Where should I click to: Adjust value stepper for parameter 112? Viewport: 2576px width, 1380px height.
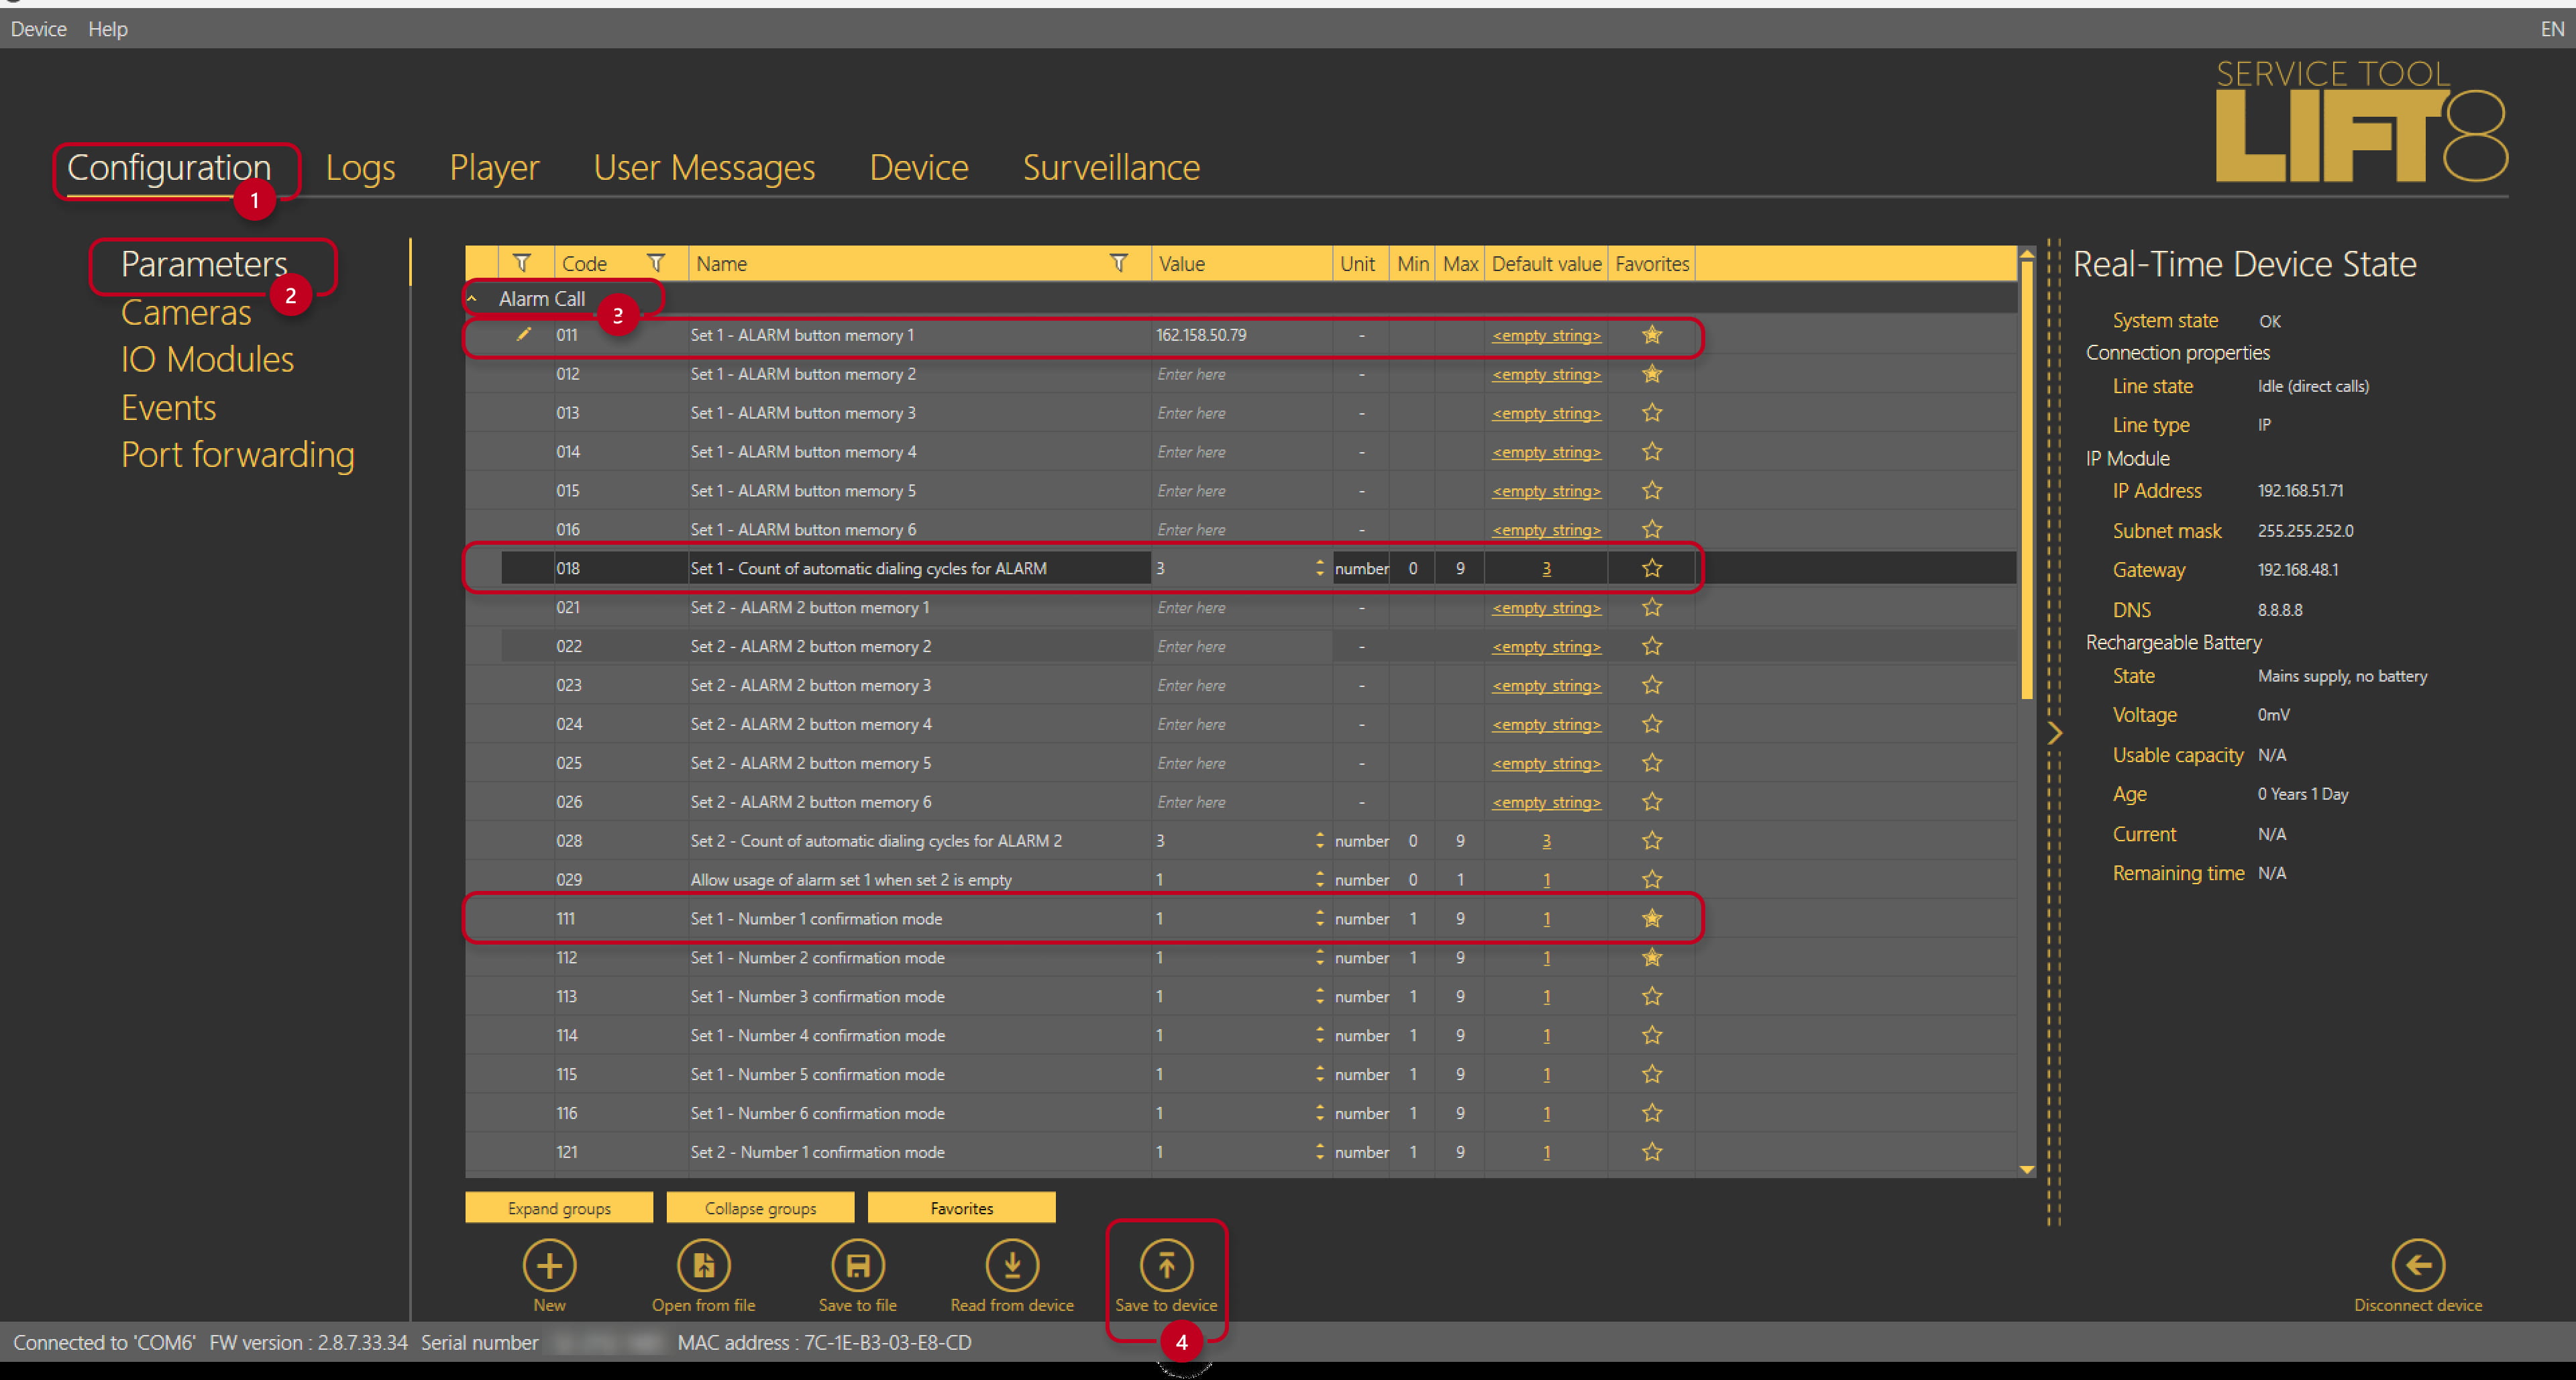click(x=1320, y=957)
